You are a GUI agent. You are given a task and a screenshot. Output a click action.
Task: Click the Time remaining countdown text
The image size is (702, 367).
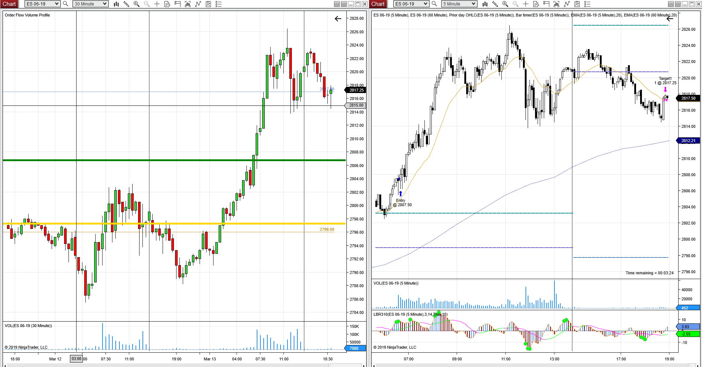click(650, 273)
